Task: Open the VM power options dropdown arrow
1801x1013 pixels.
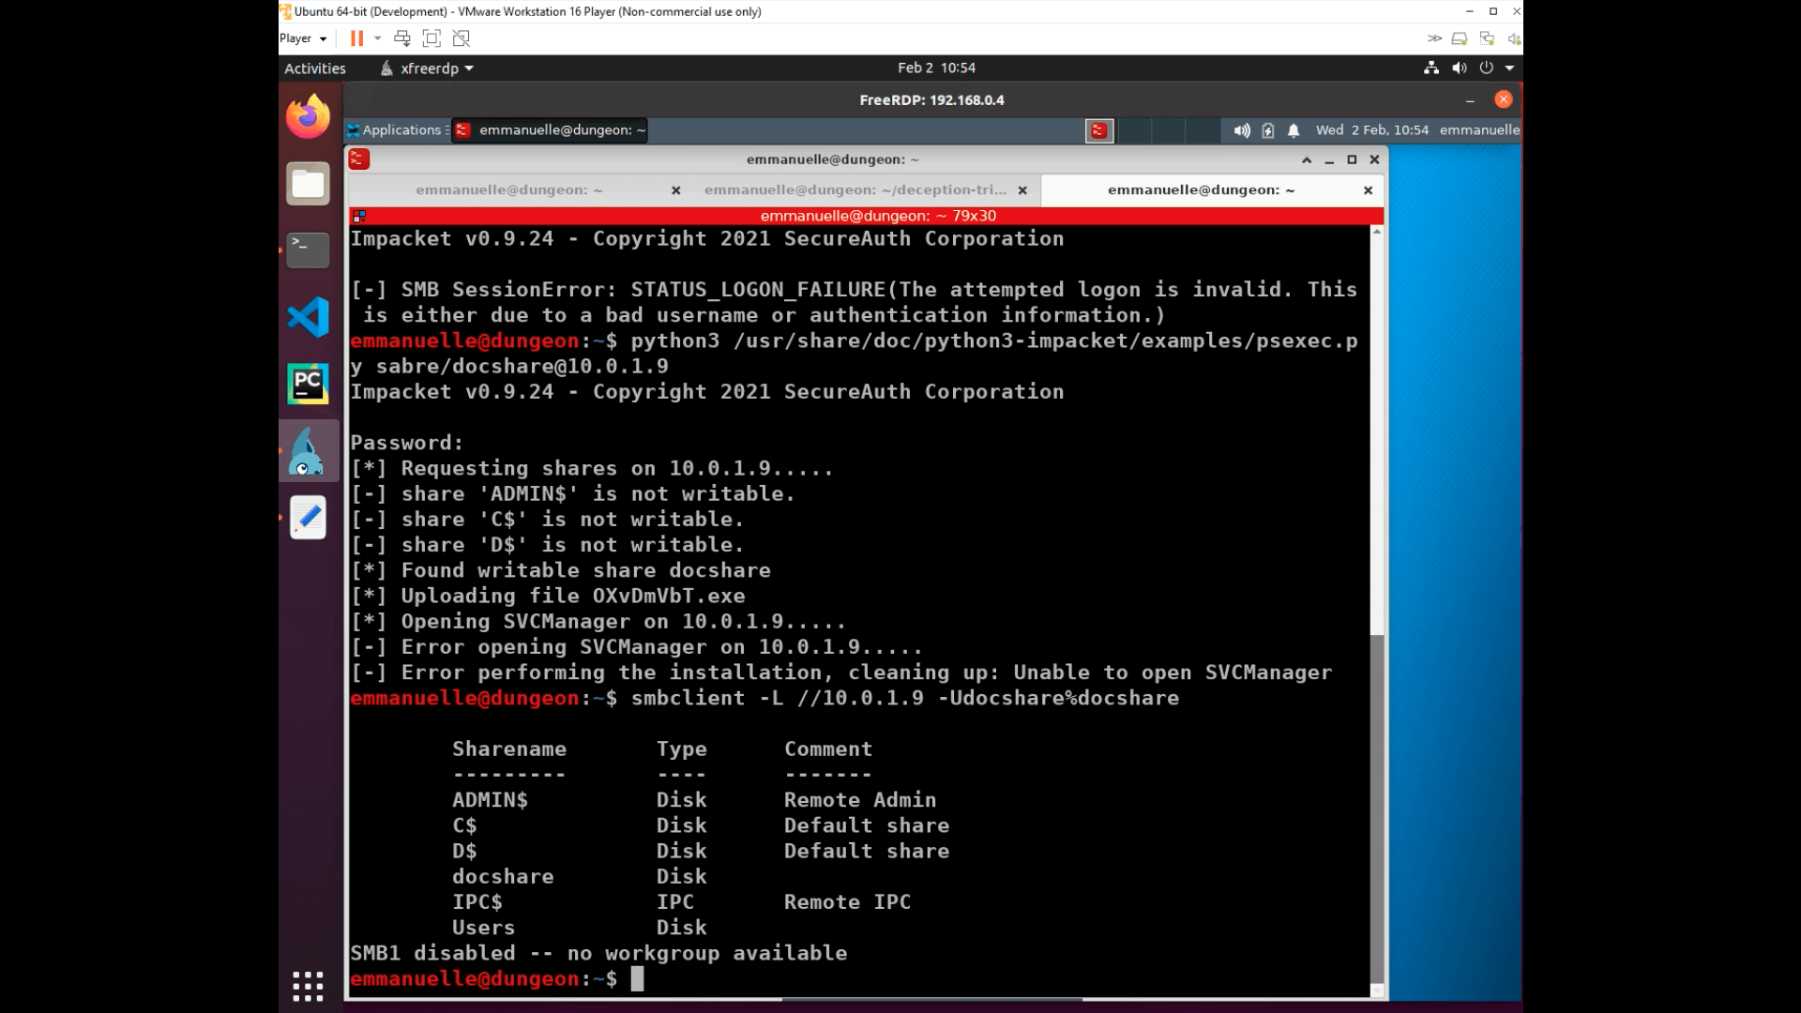Action: point(378,38)
